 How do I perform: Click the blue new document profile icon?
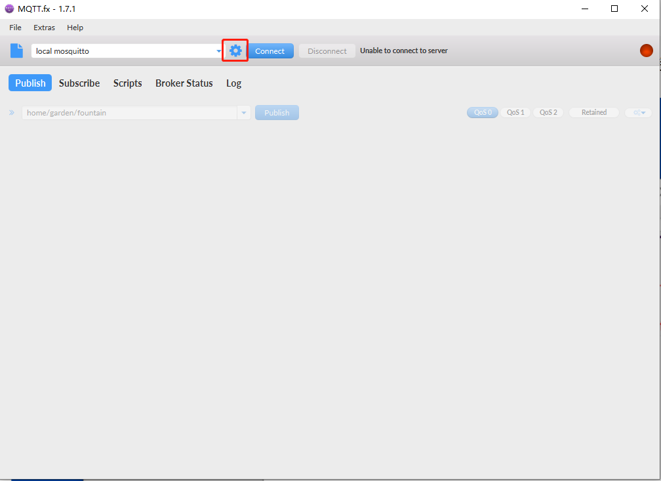click(17, 51)
